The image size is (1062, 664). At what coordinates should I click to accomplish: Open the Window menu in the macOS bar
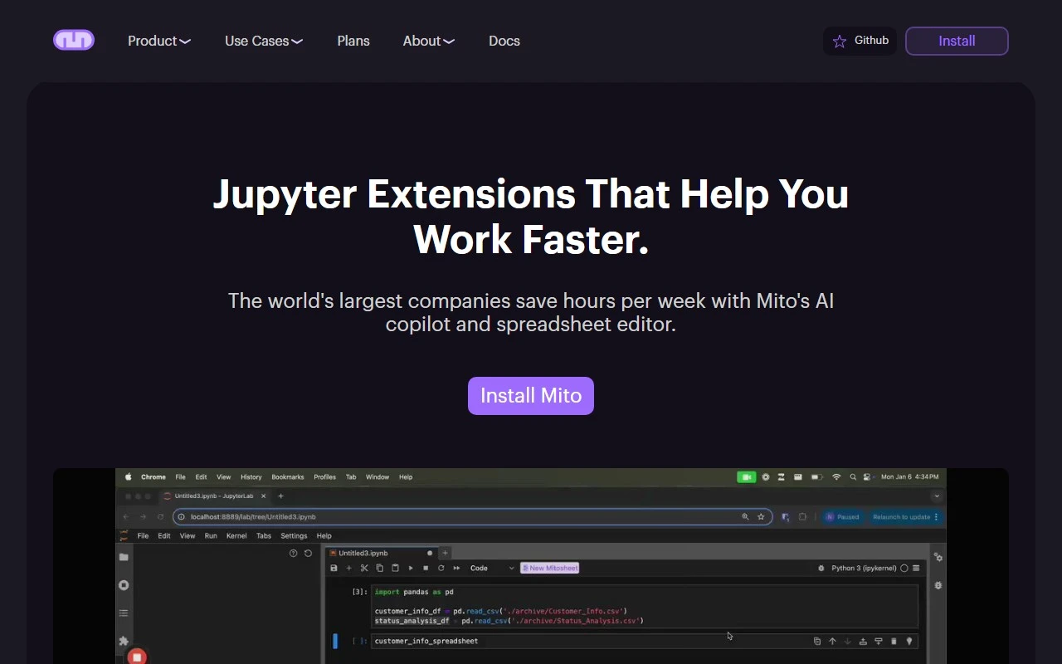click(378, 477)
